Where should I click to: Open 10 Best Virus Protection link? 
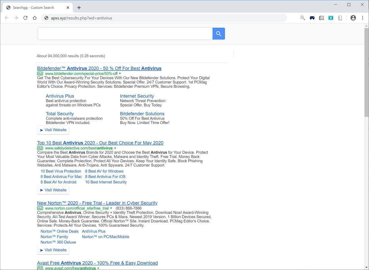coord(61,171)
